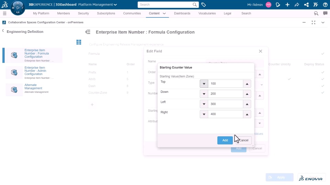The width and height of the screenshot is (330, 185).
Task: Minimize the Collaborative Spaces widget
Action: tap(304, 22)
